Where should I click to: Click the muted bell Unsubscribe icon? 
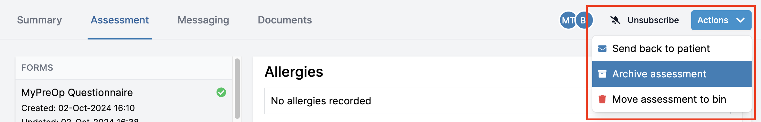[x=615, y=20]
